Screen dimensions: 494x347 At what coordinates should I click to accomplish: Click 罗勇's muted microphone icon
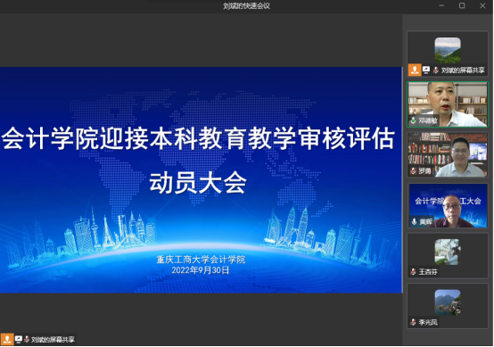pos(413,170)
